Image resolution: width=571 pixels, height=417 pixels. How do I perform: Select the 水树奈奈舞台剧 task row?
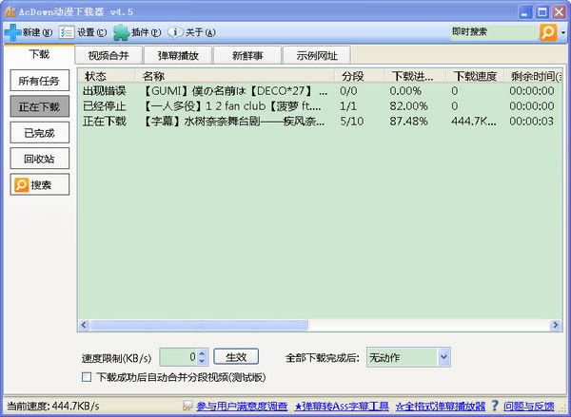[x=320, y=121]
